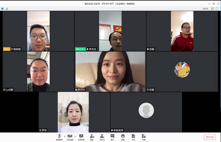Open the emoji reactions icon
Screen dimensions: 221x142
pyautogui.click(x=123, y=137)
